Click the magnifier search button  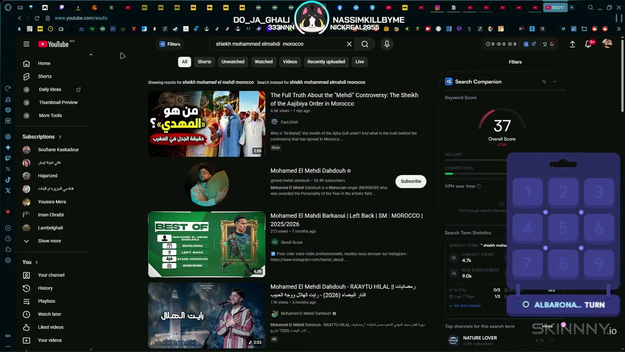(365, 44)
